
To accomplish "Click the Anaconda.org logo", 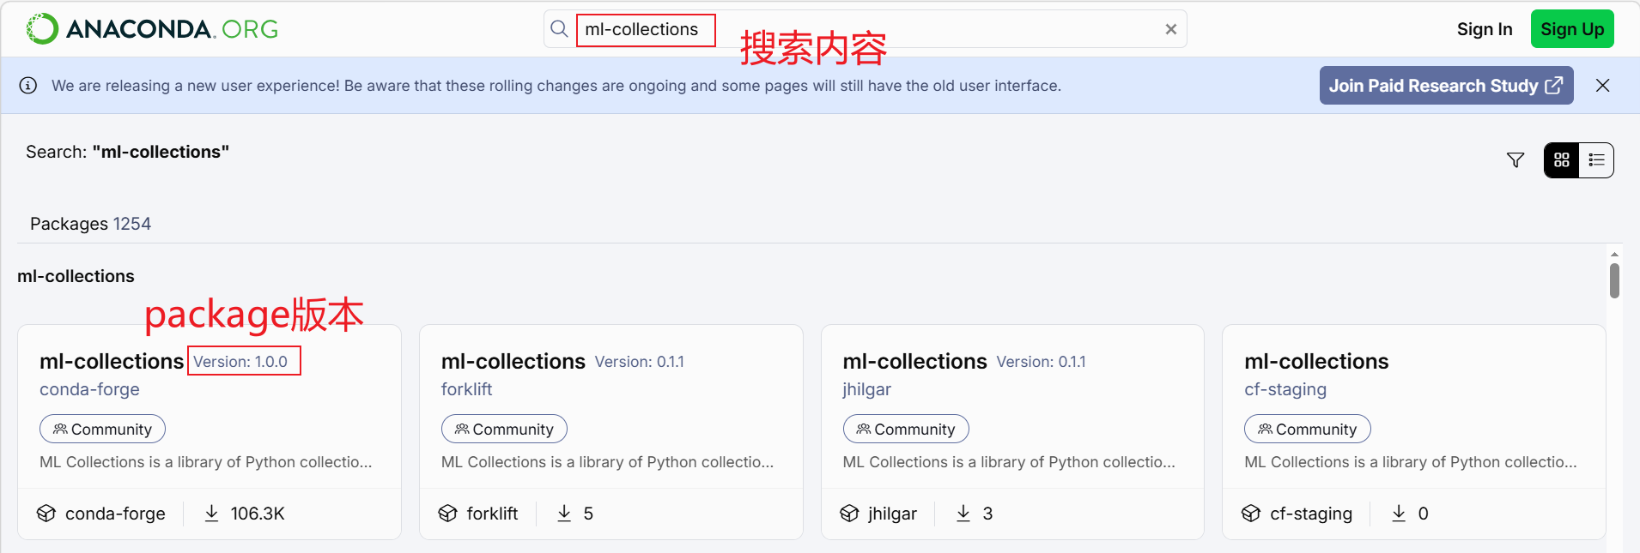I will [x=152, y=29].
